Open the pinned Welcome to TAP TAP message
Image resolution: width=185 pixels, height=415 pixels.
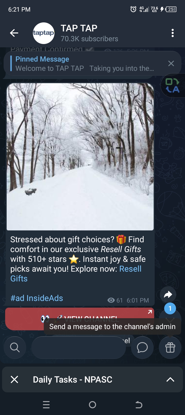coord(85,64)
